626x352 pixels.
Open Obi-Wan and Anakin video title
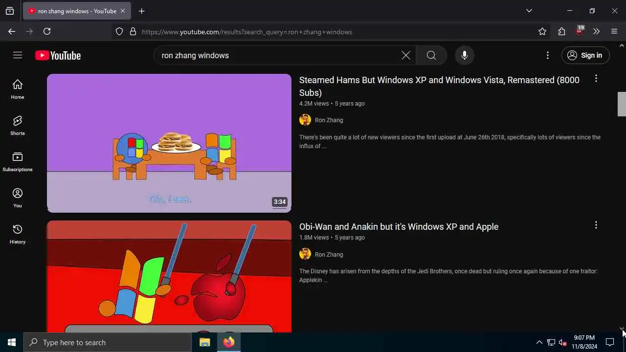pyautogui.click(x=399, y=227)
